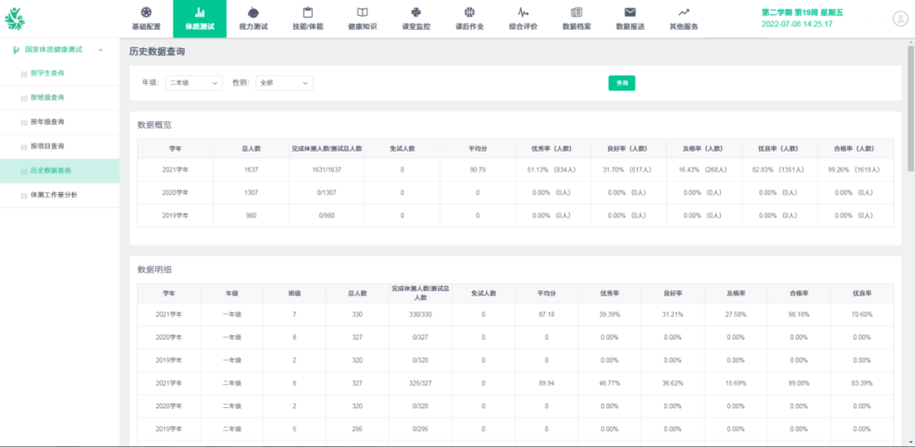The image size is (915, 447).
Task: Open the 基础配置 gear icon
Action: [146, 12]
